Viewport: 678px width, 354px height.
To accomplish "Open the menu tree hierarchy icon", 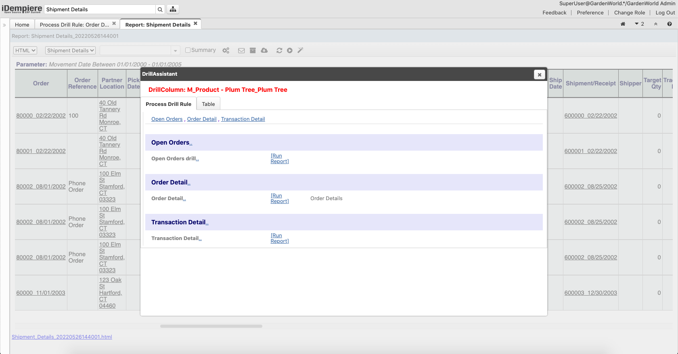I will click(x=173, y=9).
